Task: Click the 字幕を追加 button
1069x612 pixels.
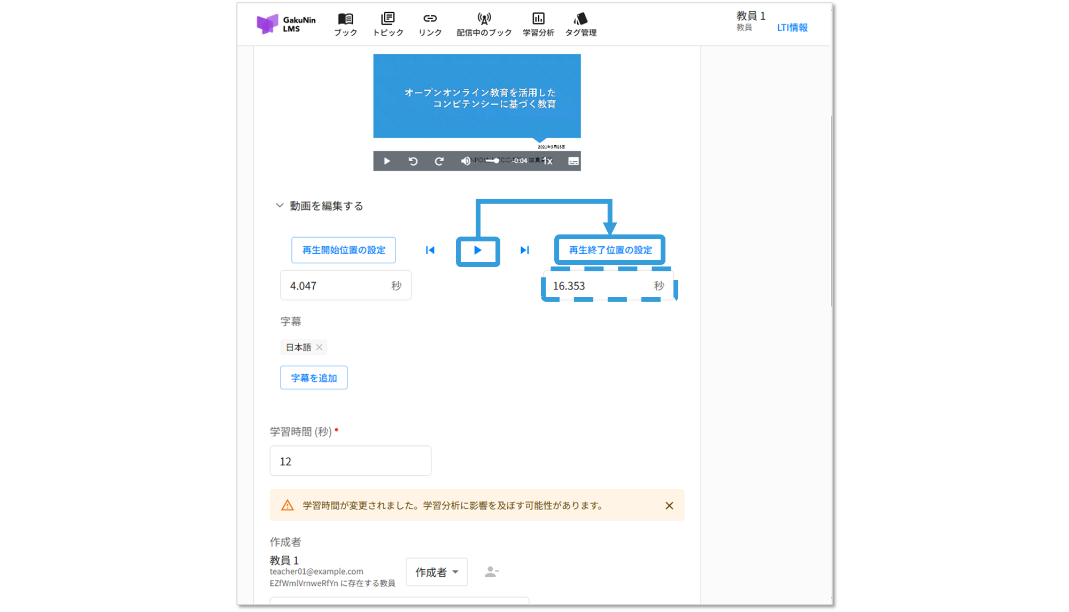Action: pyautogui.click(x=314, y=378)
